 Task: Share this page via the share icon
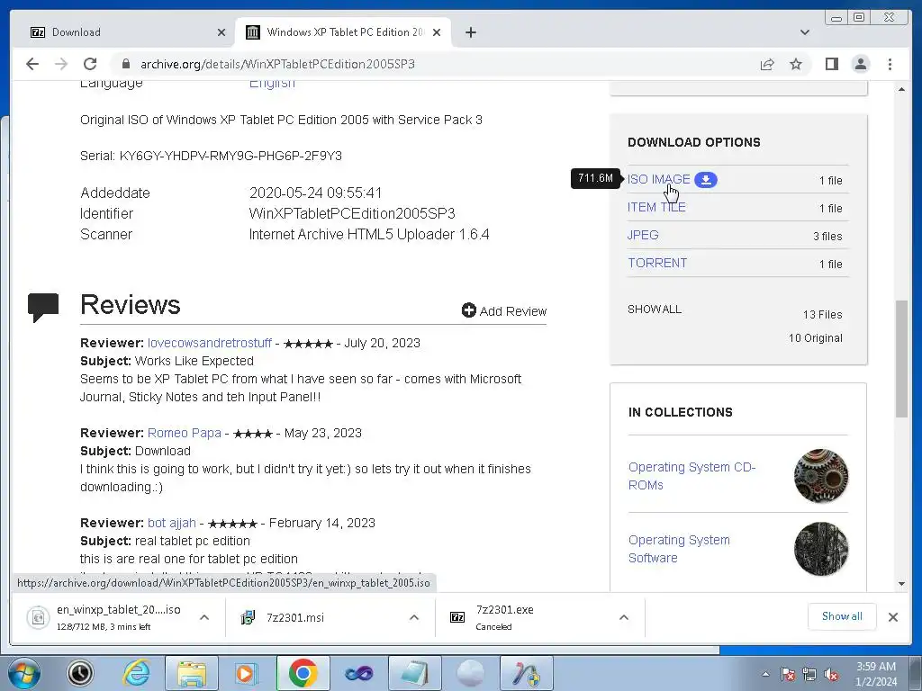767,64
